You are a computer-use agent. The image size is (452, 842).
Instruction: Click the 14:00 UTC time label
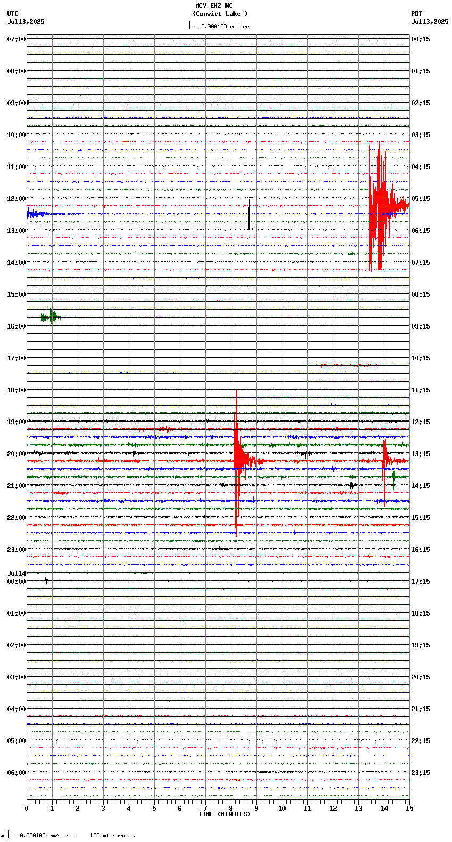point(16,263)
